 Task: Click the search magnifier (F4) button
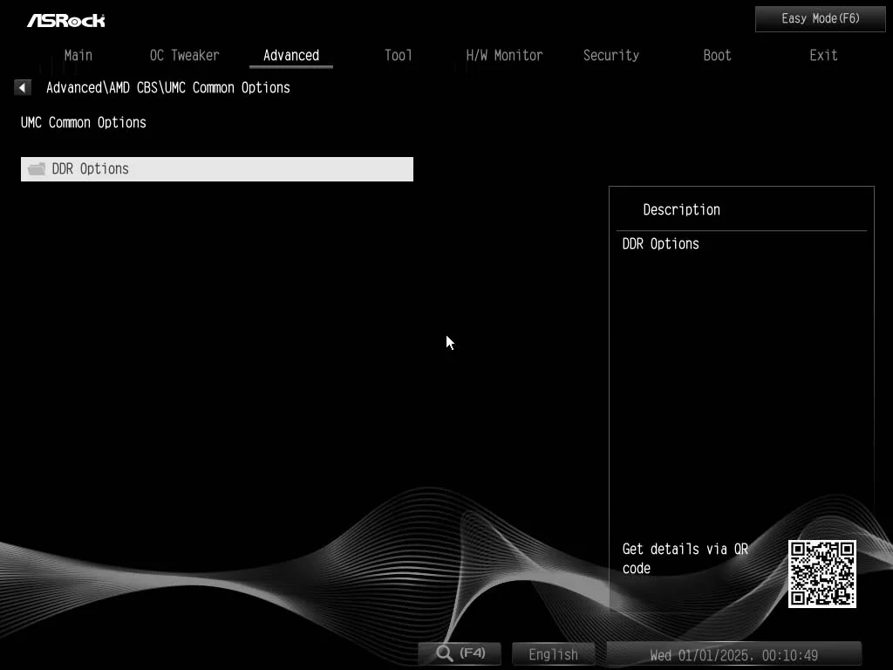point(460,653)
